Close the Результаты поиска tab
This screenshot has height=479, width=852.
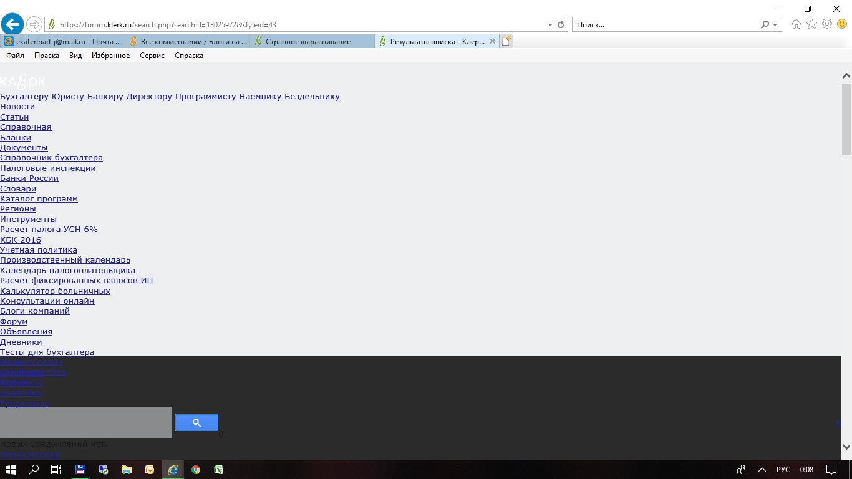pos(492,42)
